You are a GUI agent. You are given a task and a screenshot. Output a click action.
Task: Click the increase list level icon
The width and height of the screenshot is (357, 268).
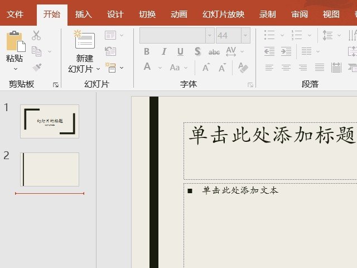pyautogui.click(x=286, y=51)
